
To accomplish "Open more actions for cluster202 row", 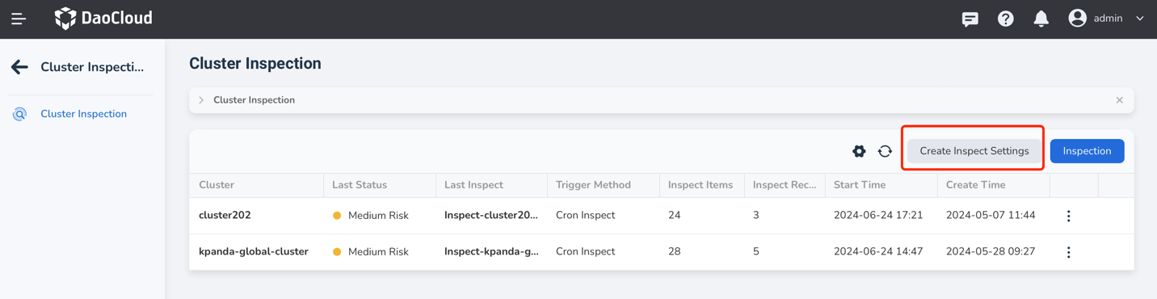I will [x=1068, y=216].
